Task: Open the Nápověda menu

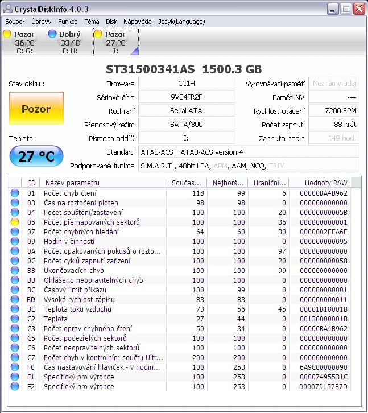Action: [x=138, y=22]
